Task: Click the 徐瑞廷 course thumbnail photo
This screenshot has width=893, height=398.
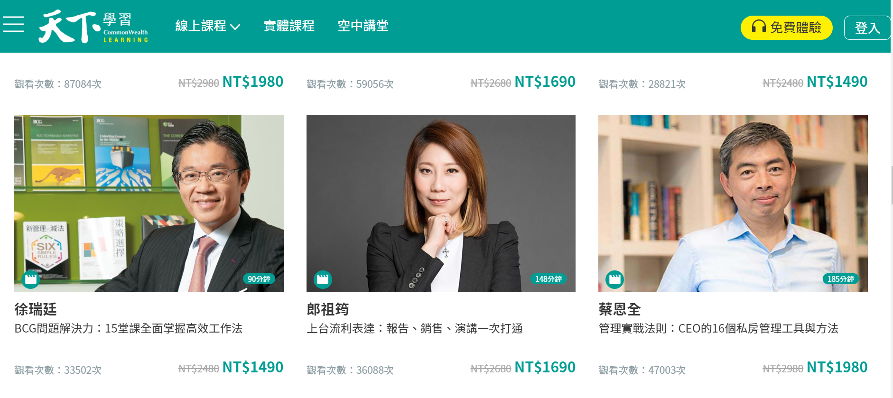Action: tap(149, 204)
